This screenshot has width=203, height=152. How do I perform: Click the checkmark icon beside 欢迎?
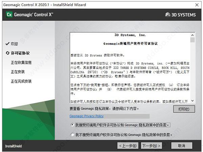(x=7, y=44)
